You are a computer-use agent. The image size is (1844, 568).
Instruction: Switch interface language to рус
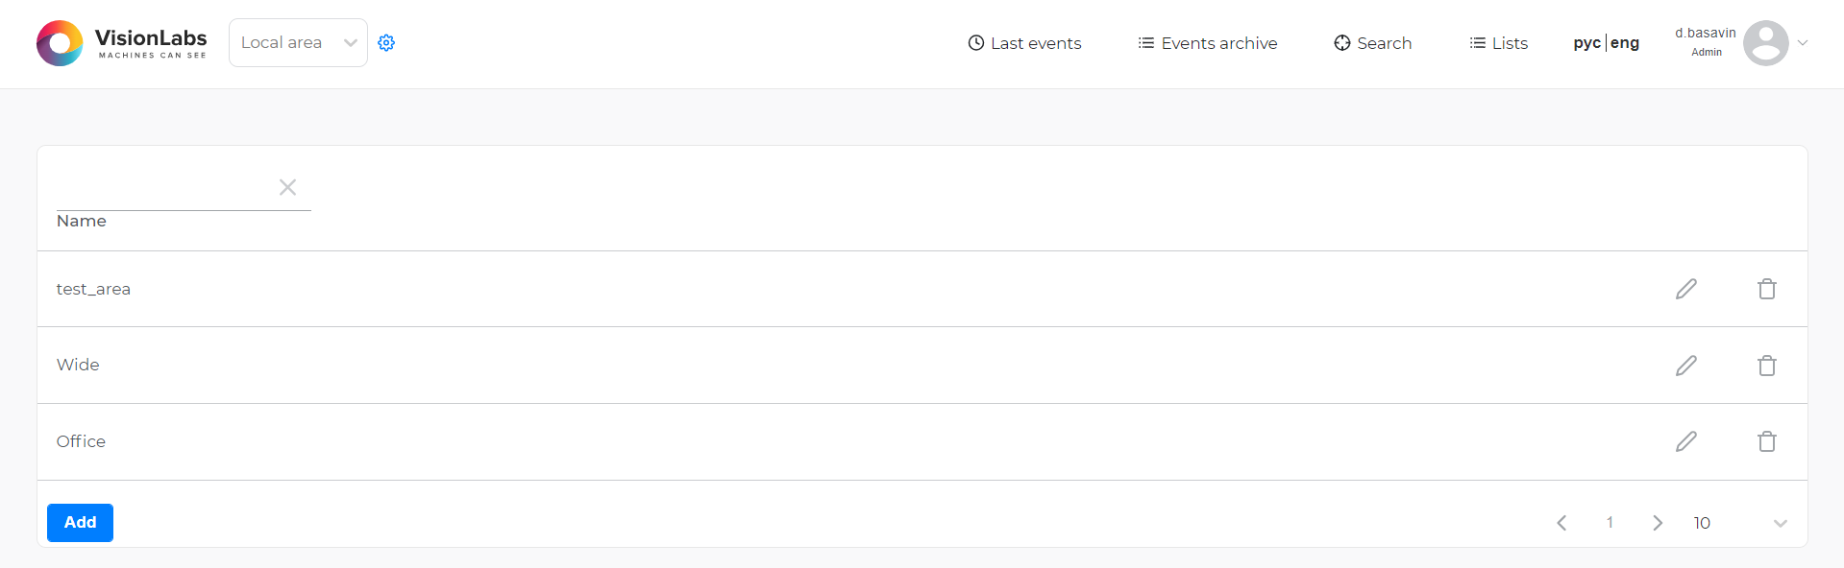click(x=1586, y=43)
